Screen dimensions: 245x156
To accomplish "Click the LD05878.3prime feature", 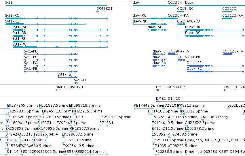I will point(188,131).
